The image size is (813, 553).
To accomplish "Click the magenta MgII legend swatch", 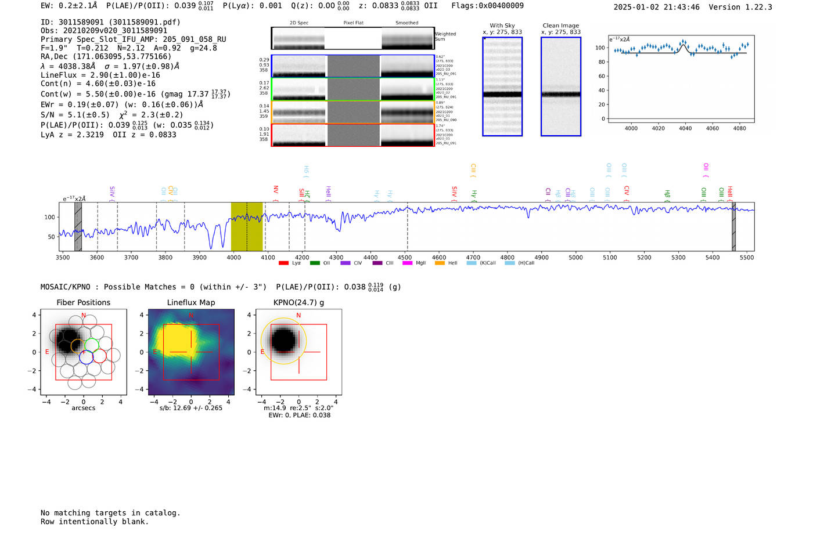I will (x=407, y=263).
